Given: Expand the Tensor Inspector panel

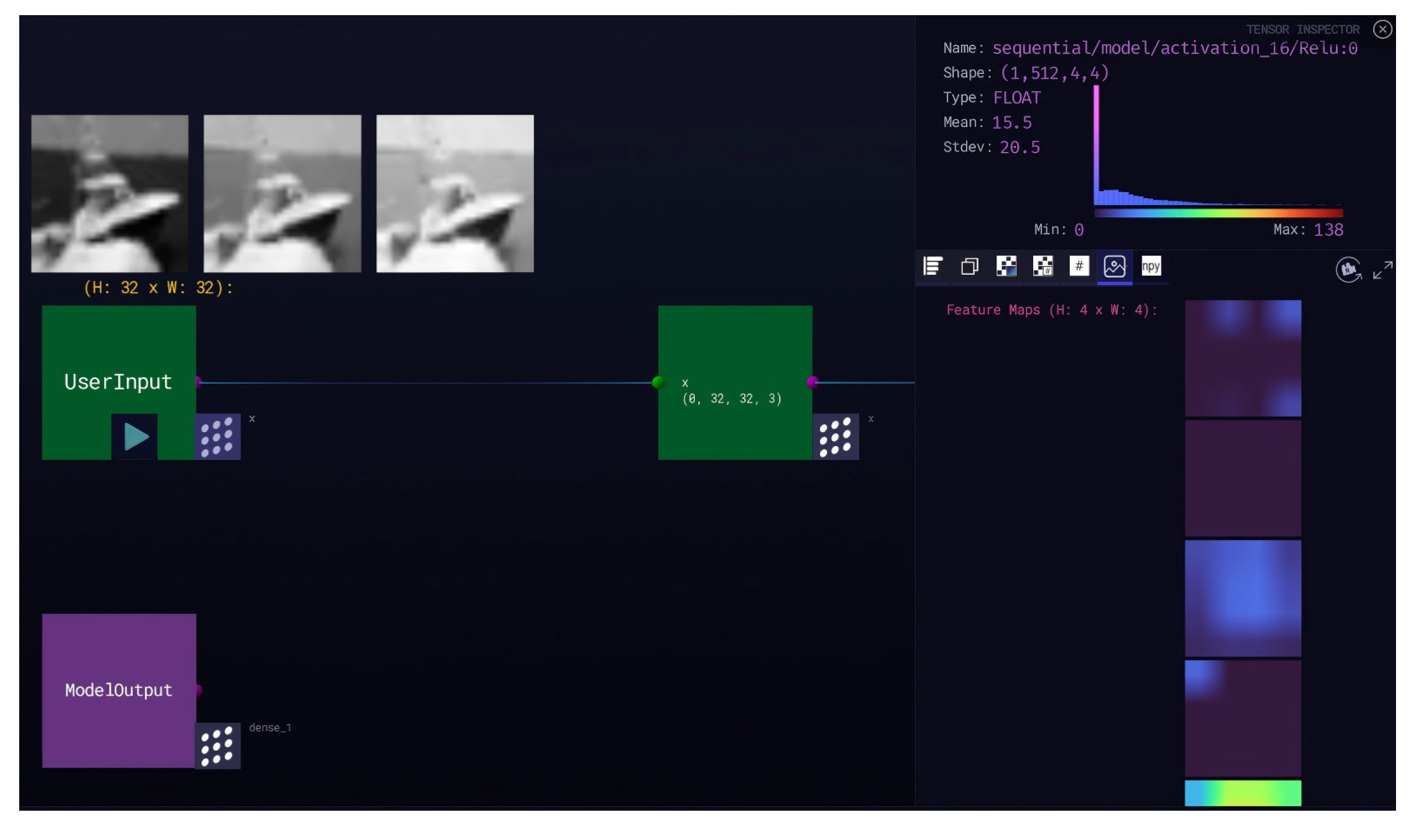Looking at the screenshot, I should (x=1383, y=270).
